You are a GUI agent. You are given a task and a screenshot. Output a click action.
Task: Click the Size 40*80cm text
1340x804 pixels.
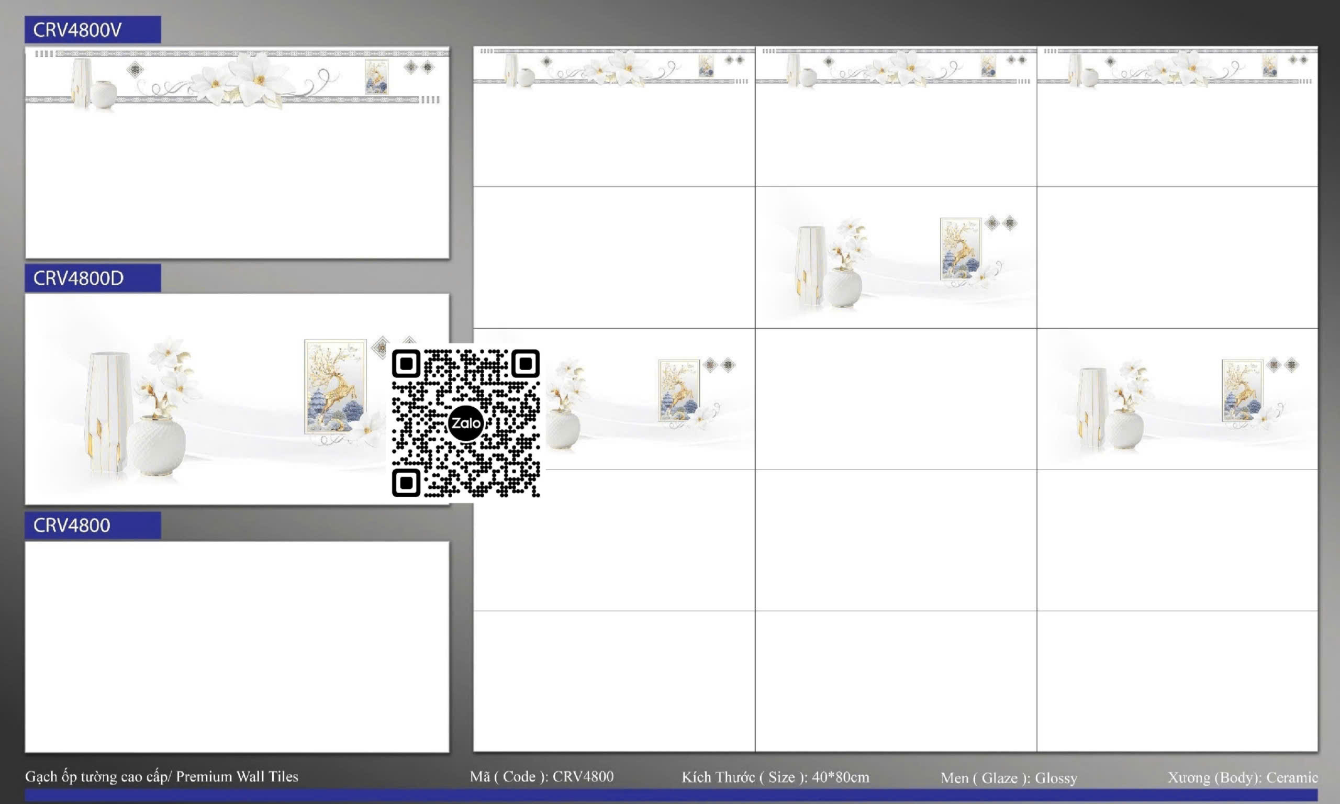point(775,777)
